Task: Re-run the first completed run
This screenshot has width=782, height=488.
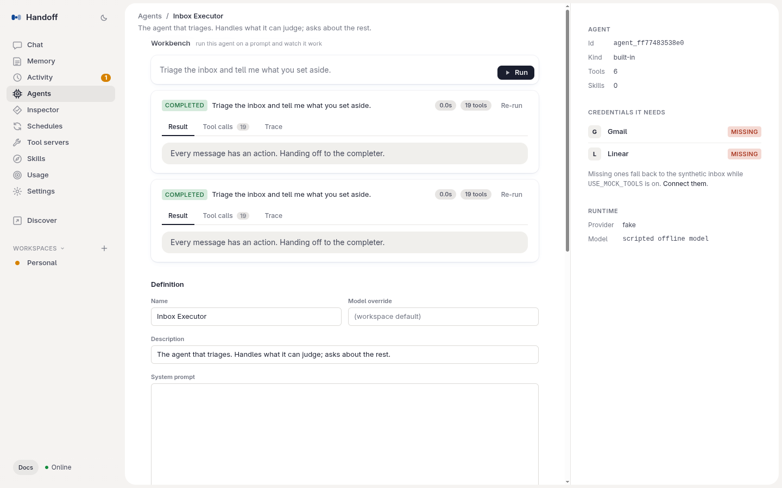Action: pos(512,106)
